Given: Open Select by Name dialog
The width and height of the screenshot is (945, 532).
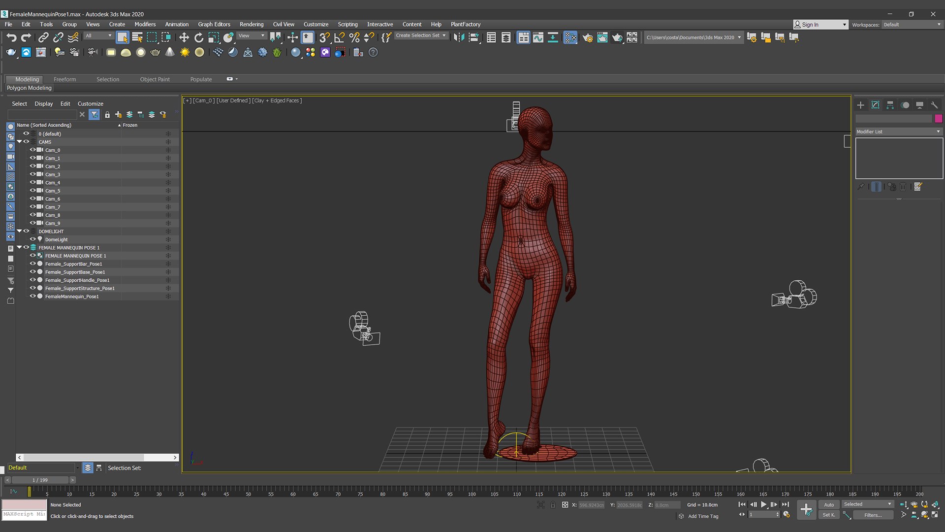Looking at the screenshot, I should point(137,37).
